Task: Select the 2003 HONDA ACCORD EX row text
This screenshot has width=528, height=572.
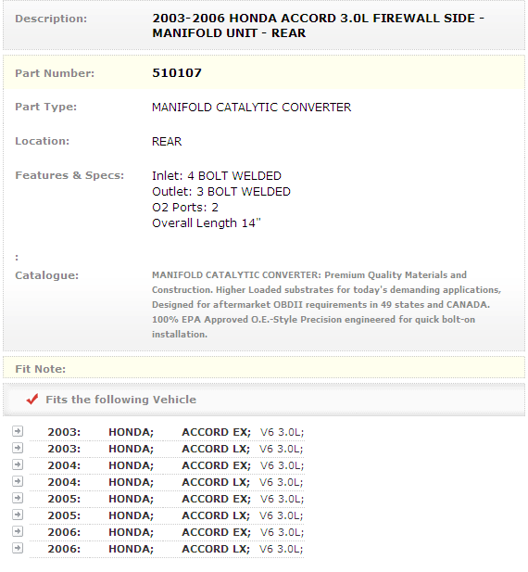Action: pyautogui.click(x=176, y=432)
